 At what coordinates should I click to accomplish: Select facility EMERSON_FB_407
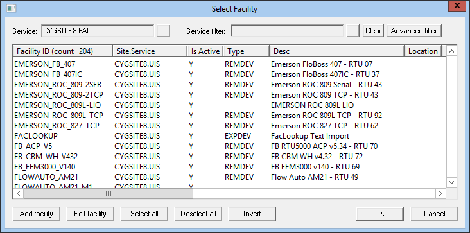(x=45, y=64)
